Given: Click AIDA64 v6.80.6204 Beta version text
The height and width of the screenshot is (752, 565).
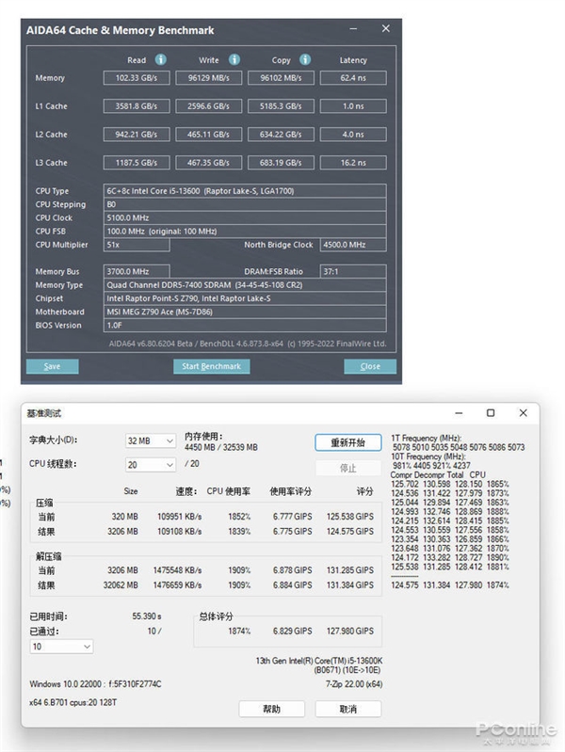Looking at the screenshot, I should (248, 344).
